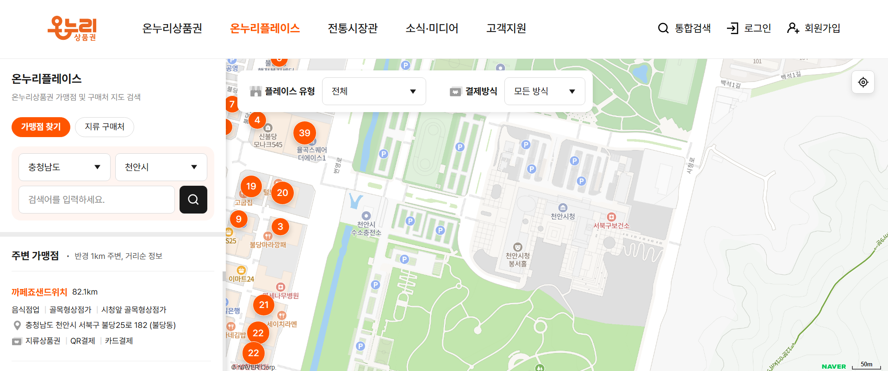Screen dimensions: 888x371
Task: Open the 온누리플레이스 menu
Action: pos(265,28)
